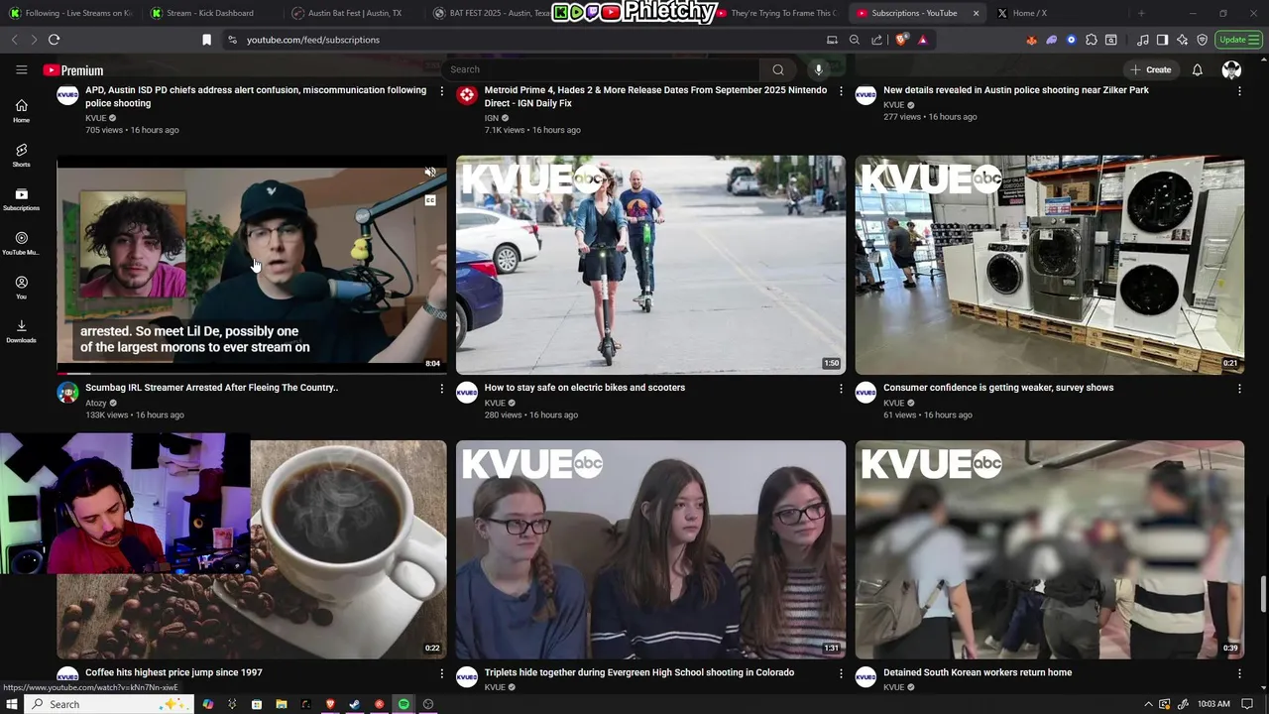Start voice search with the microphone
This screenshot has height=714, width=1269.
click(818, 69)
